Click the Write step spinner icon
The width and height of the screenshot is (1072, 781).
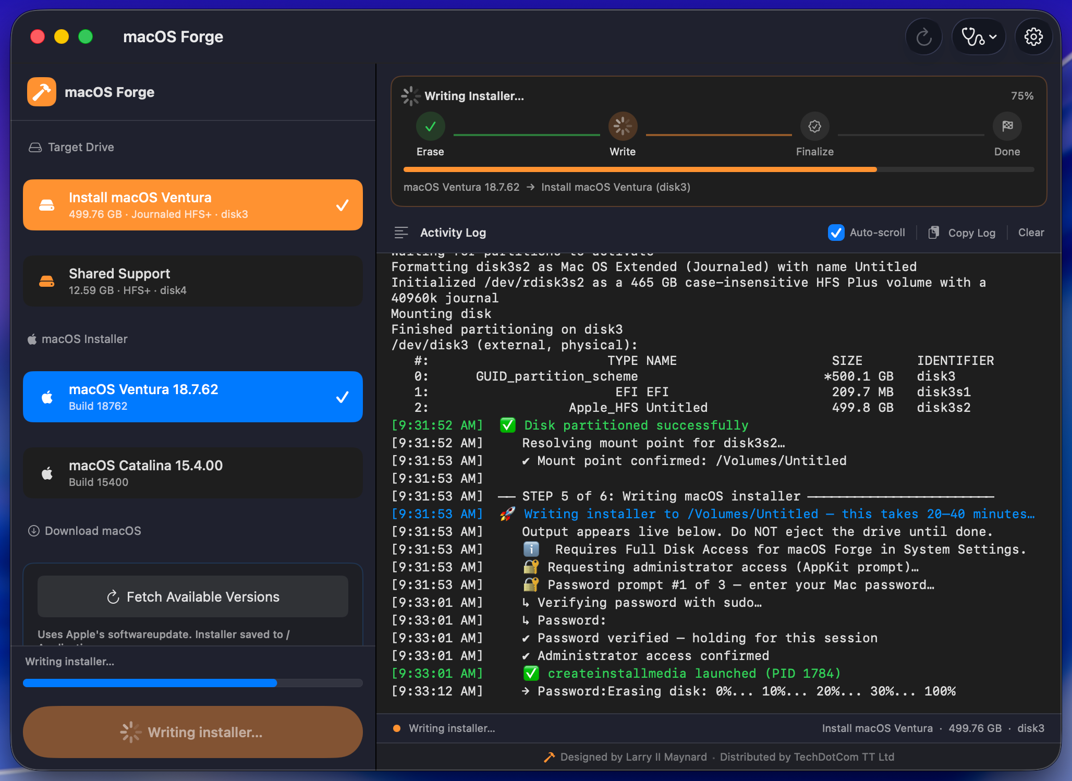click(623, 126)
